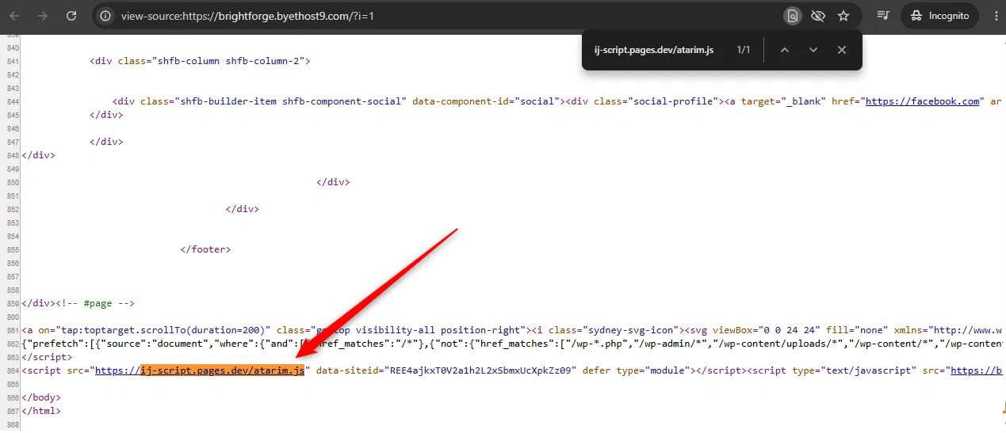Open the facebook.com link in source

[x=922, y=101]
